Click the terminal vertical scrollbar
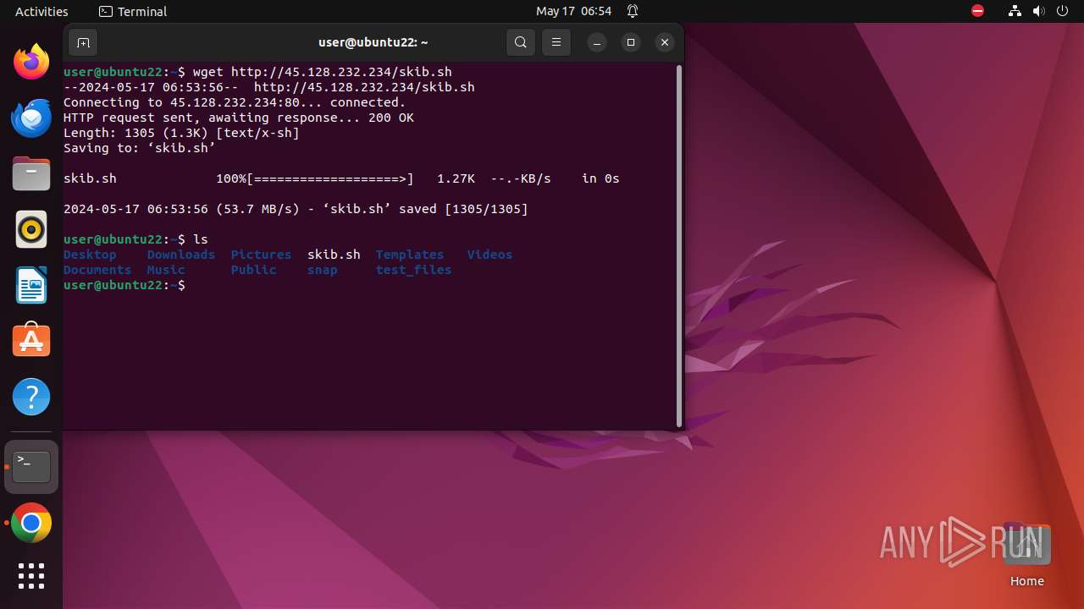 tap(679, 245)
